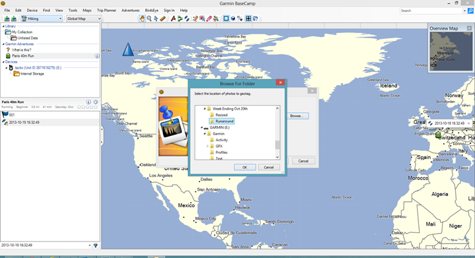
Task: Open the Search box dropdown arrow
Action: [x=464, y=11]
